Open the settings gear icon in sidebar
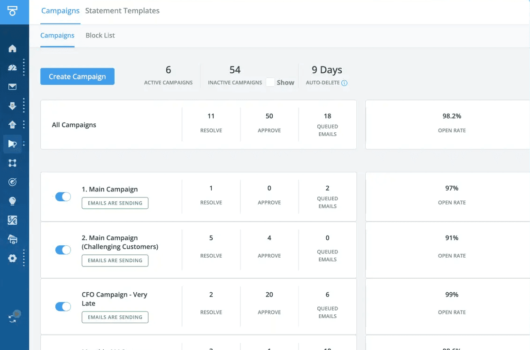The height and width of the screenshot is (350, 530). click(13, 258)
